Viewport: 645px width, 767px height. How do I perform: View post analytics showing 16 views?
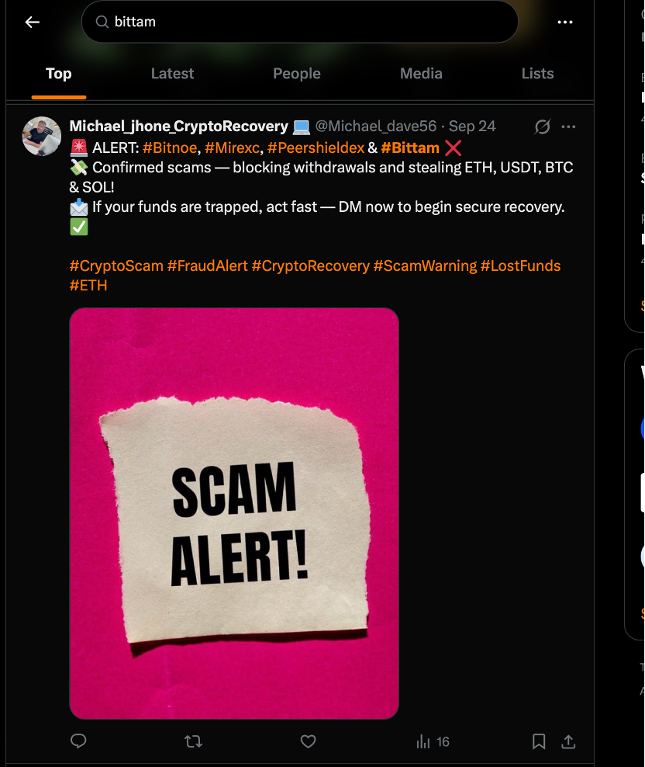[x=433, y=742]
